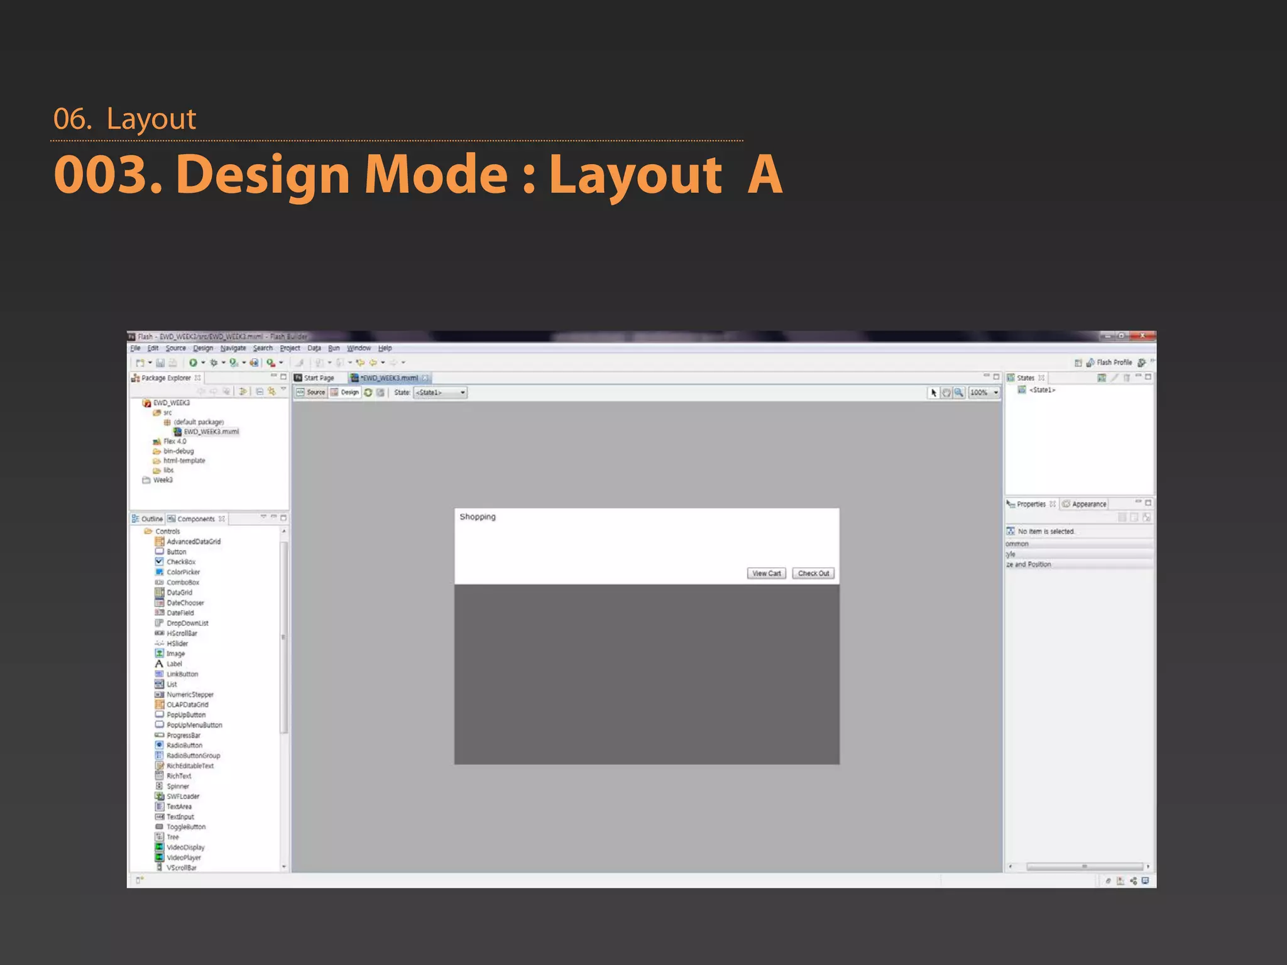The image size is (1287, 965).
Task: Click Collapse All icon in Package Explorer
Action: click(260, 391)
